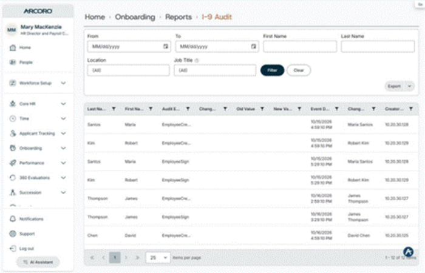Select the Chen David row

pyautogui.click(x=251, y=235)
